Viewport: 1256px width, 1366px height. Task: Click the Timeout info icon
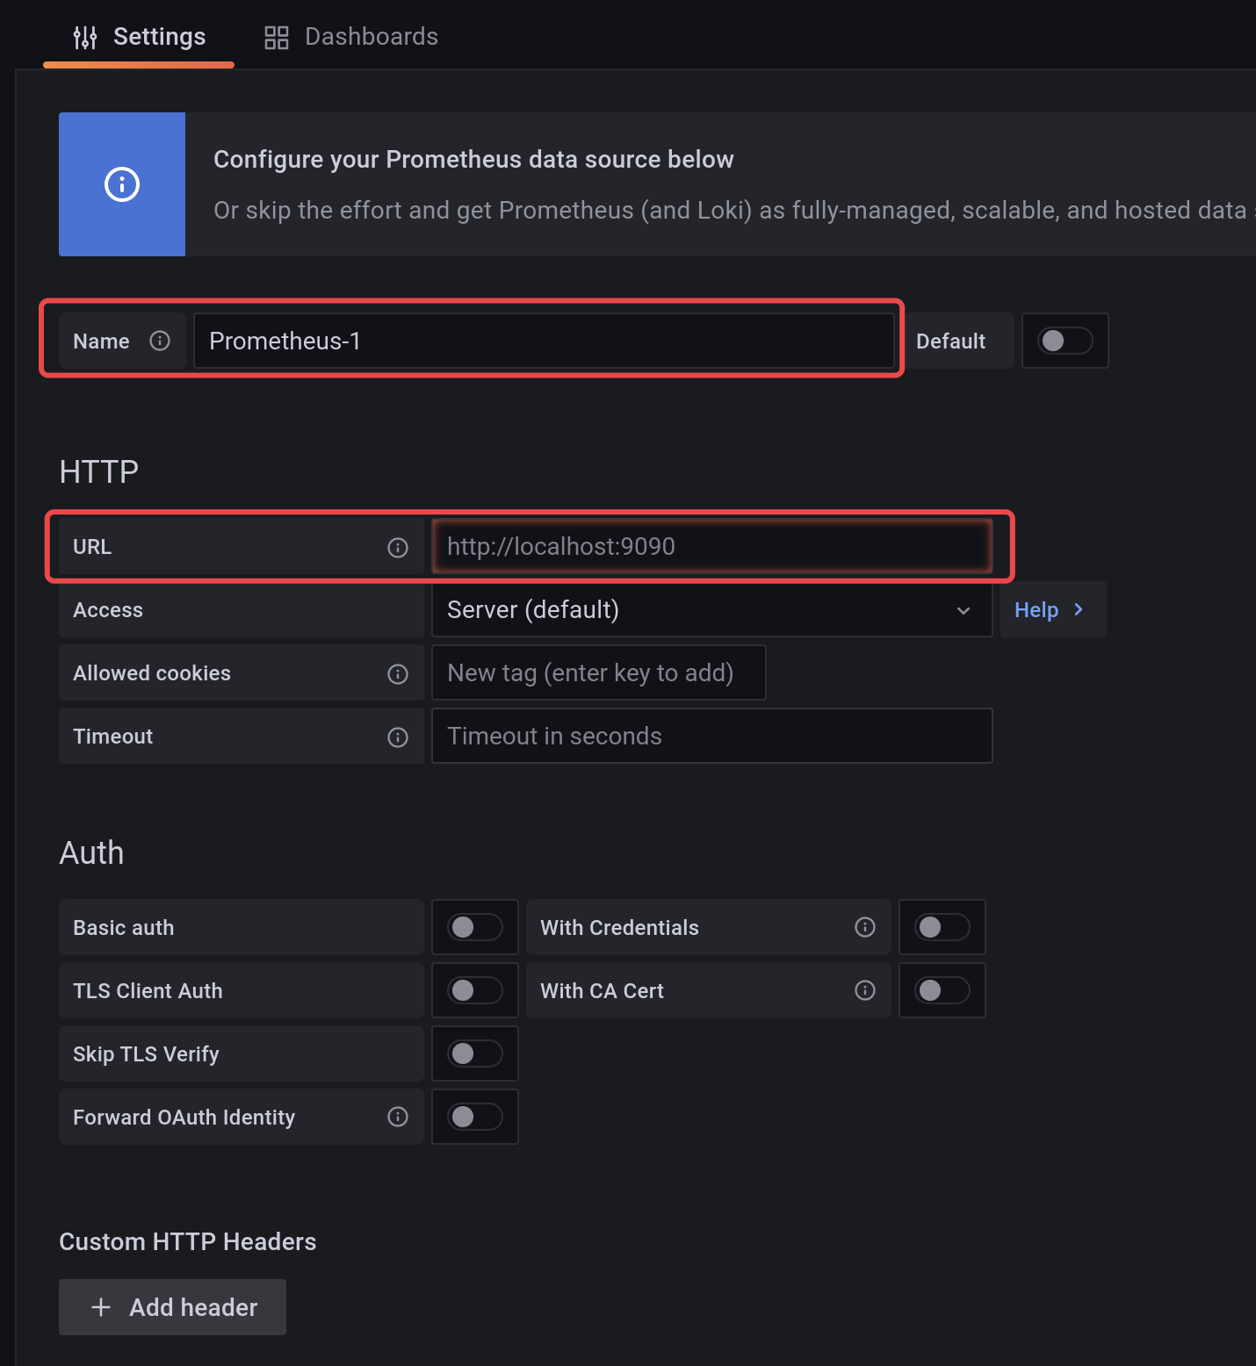(398, 737)
